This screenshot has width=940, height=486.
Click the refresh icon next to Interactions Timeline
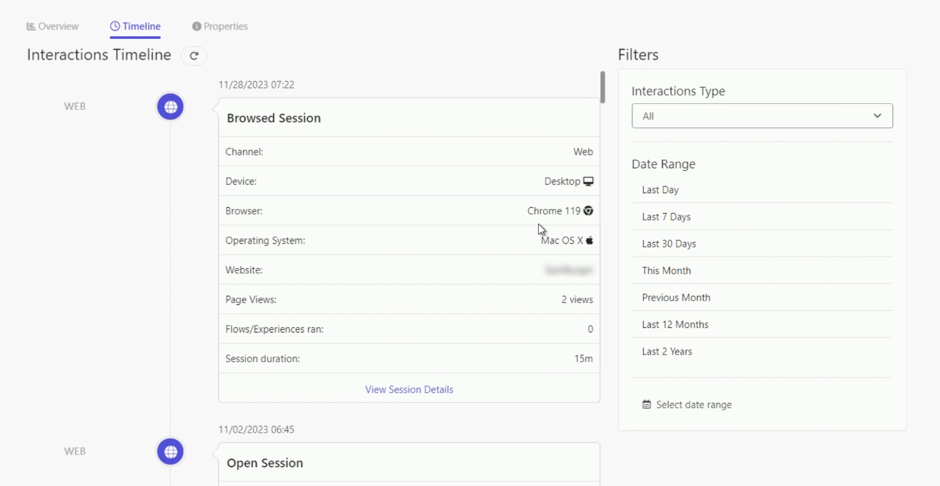click(x=194, y=56)
